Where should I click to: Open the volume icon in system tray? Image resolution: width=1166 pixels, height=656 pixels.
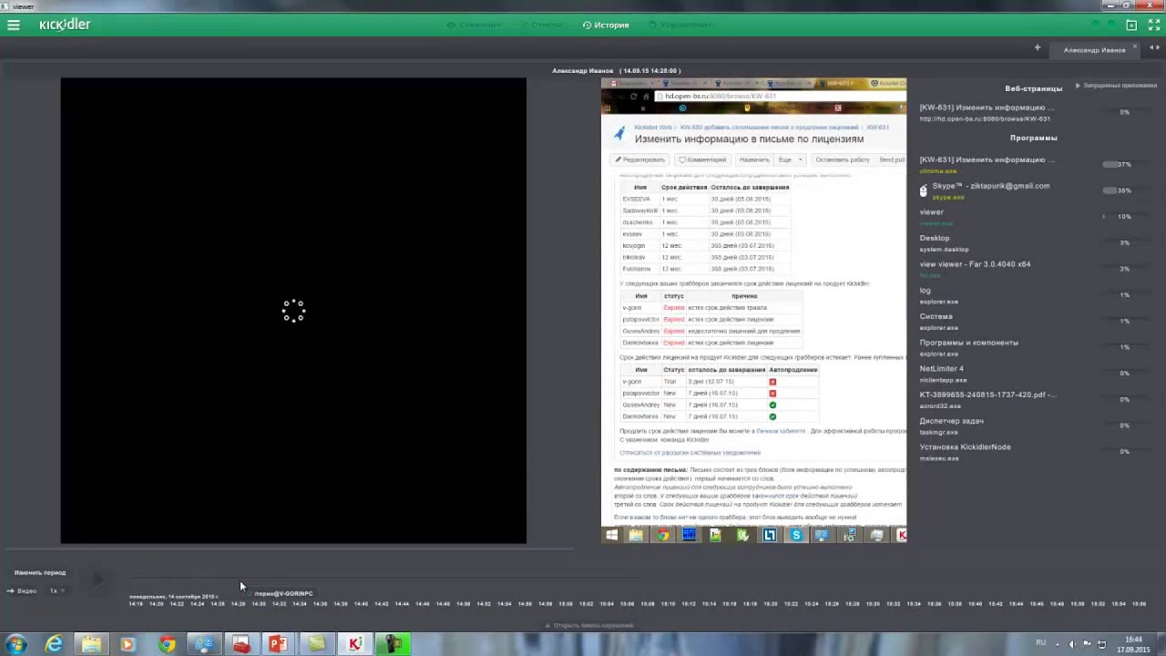[x=1071, y=644]
